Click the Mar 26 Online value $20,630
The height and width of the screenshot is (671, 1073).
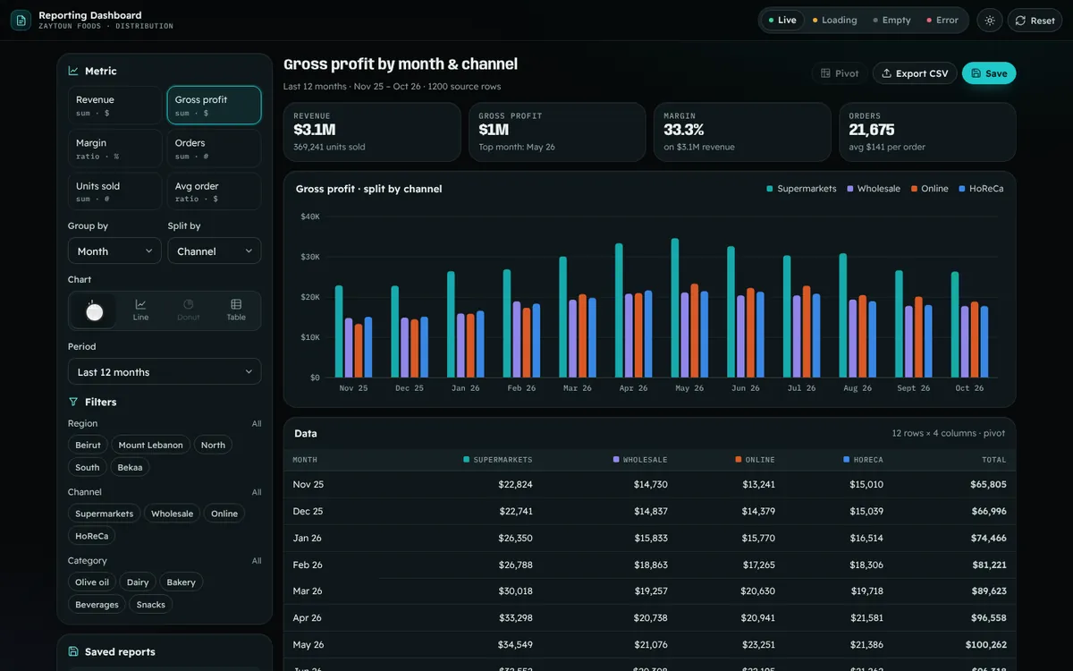[x=757, y=591]
